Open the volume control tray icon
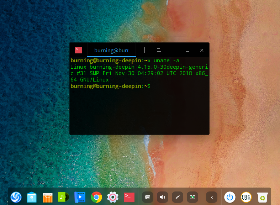This screenshot has height=205, width=280. [x=163, y=197]
